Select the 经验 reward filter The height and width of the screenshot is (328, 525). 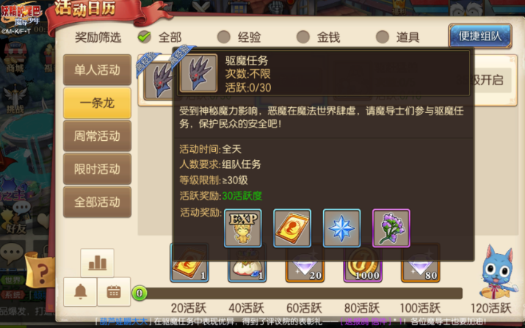point(239,37)
